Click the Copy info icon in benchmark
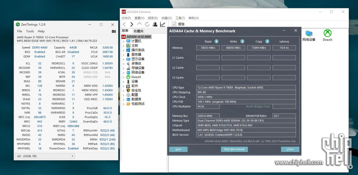The height and width of the screenshot is (175, 358). [267, 41]
